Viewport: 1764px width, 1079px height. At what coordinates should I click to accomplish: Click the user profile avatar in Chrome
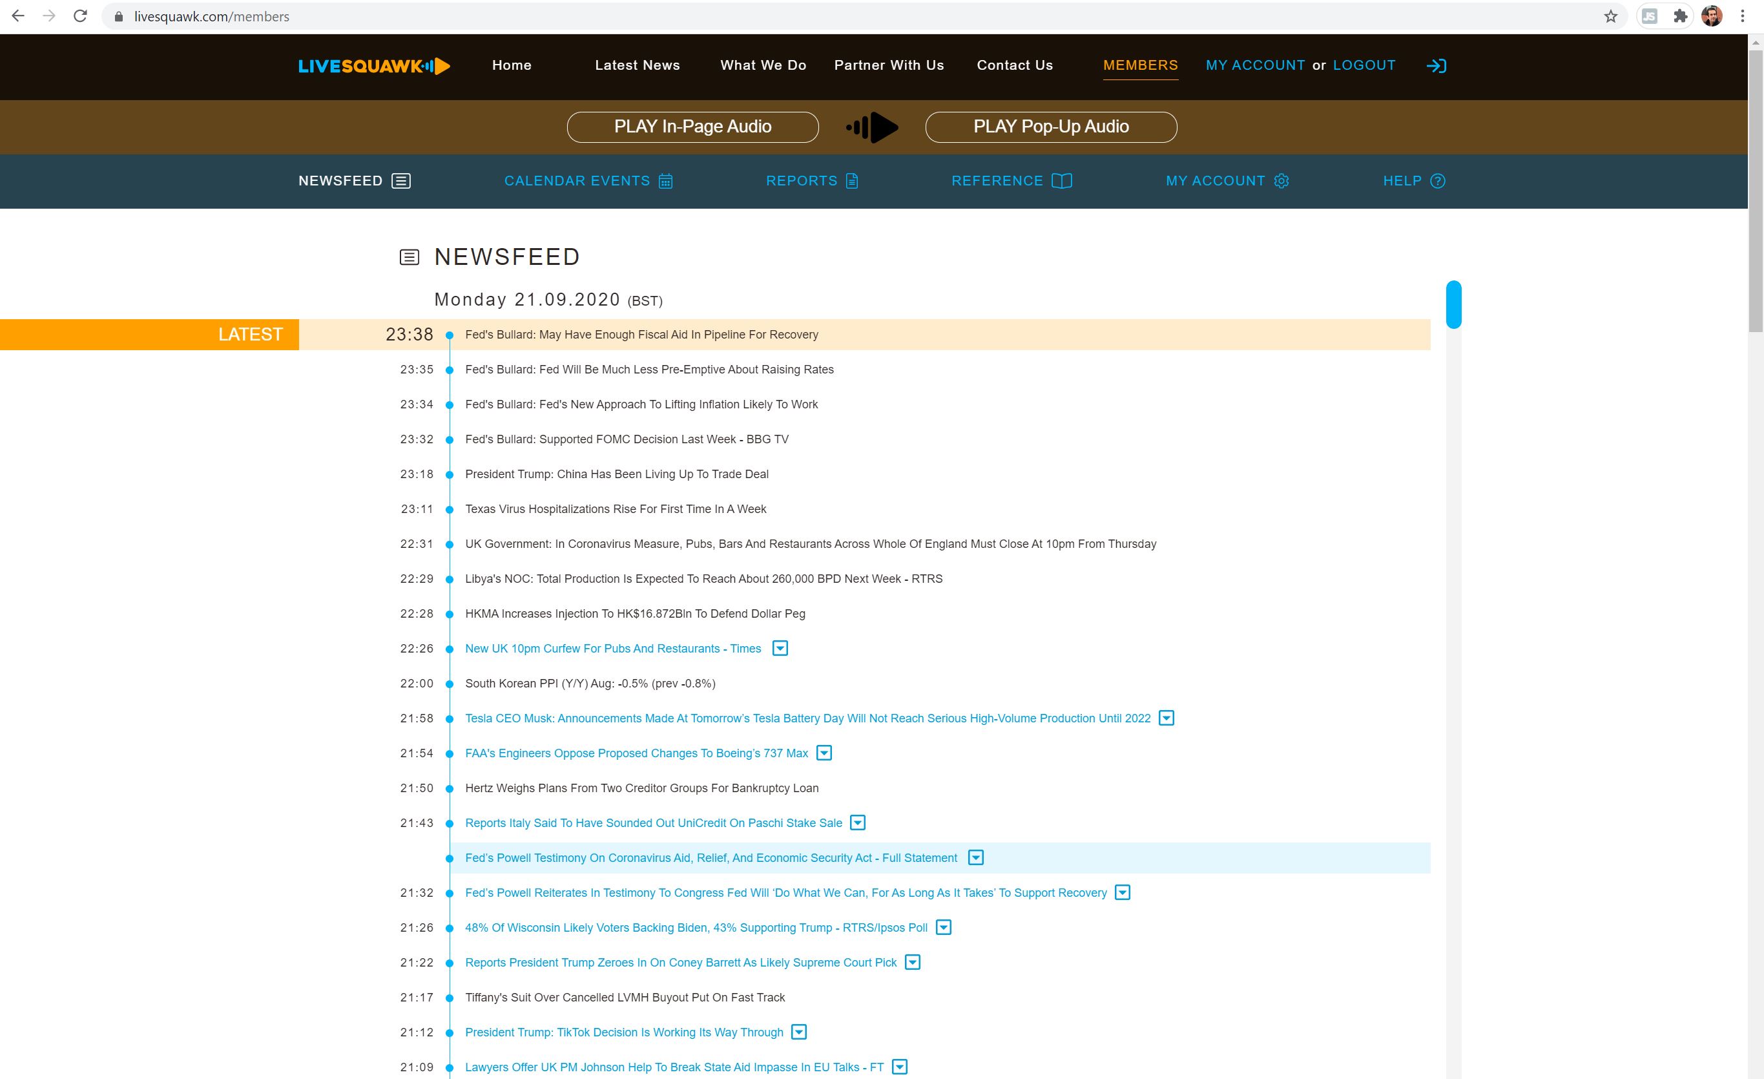point(1712,16)
